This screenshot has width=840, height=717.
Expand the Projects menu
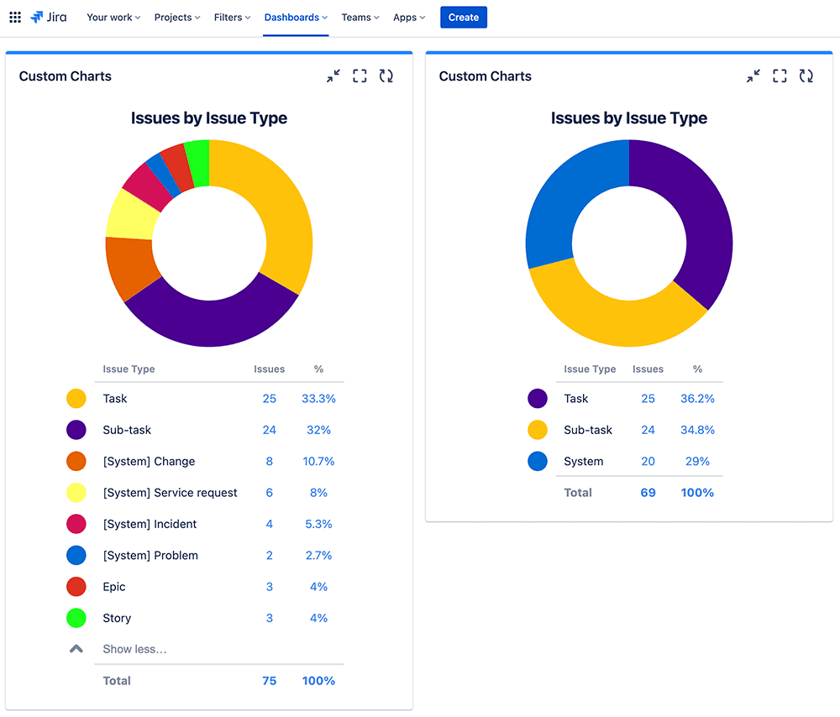tap(177, 17)
